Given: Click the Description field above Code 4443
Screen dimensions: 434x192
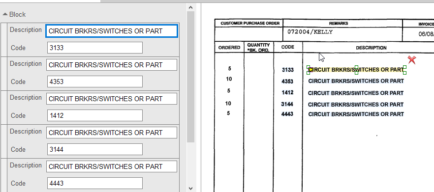Looking at the screenshot, I should 112,166.
